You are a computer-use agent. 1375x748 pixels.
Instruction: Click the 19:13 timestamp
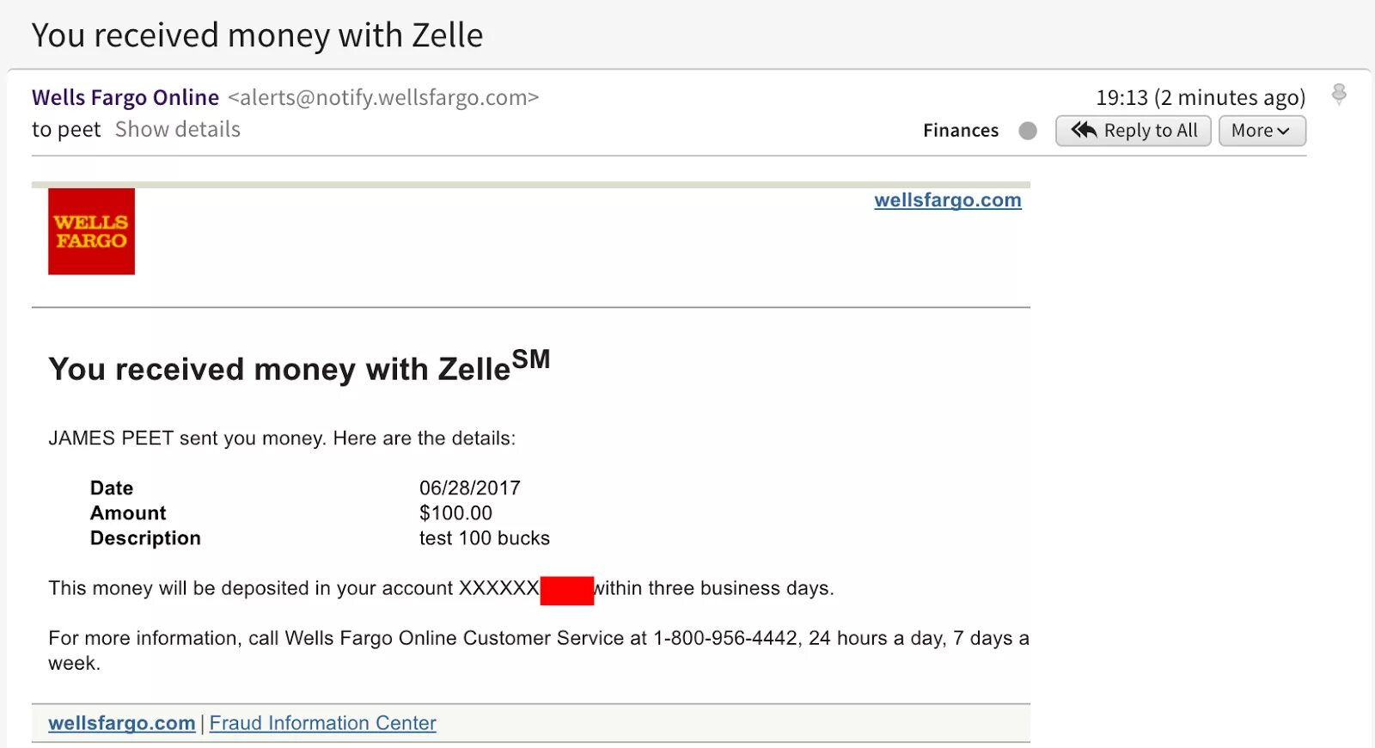[1121, 97]
